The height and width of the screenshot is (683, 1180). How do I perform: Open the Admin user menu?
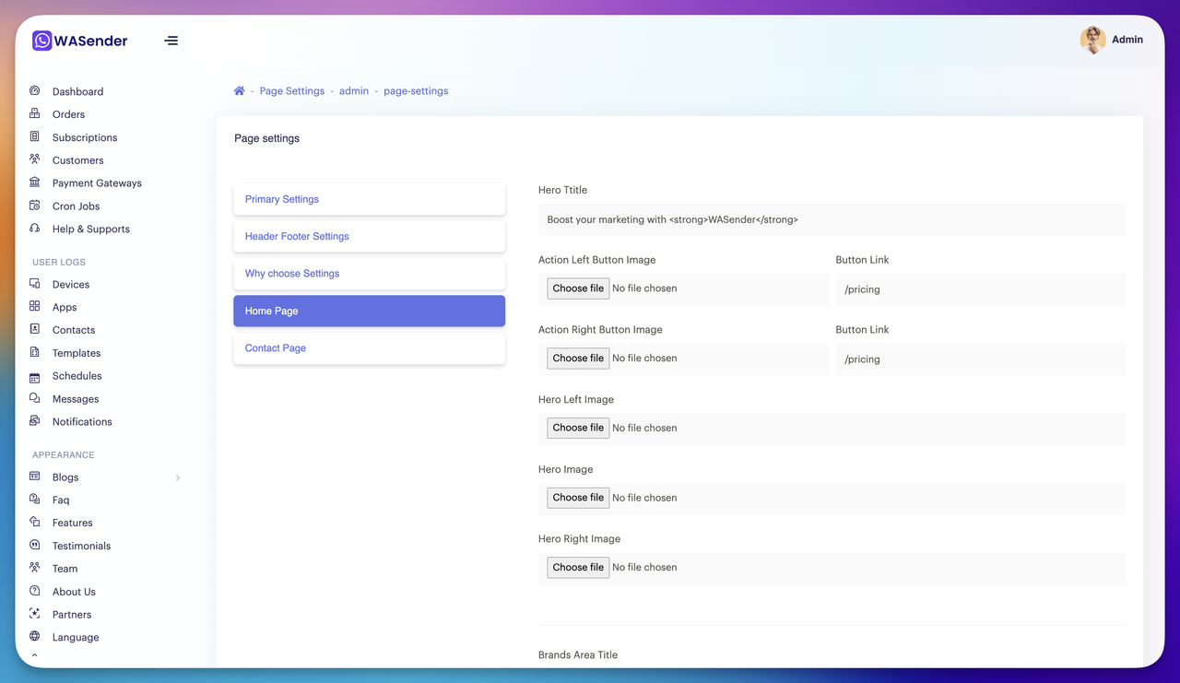1112,40
